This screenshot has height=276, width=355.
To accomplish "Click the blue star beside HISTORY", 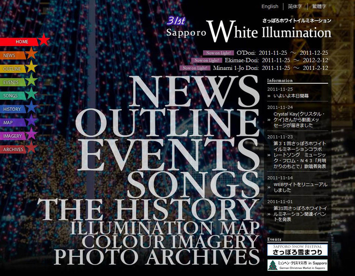I will click(31, 107).
